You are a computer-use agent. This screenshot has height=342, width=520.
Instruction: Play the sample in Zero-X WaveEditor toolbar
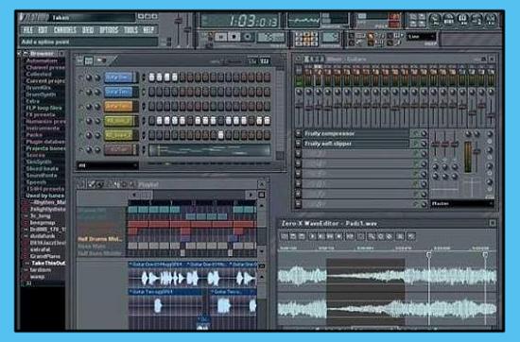[x=312, y=236]
